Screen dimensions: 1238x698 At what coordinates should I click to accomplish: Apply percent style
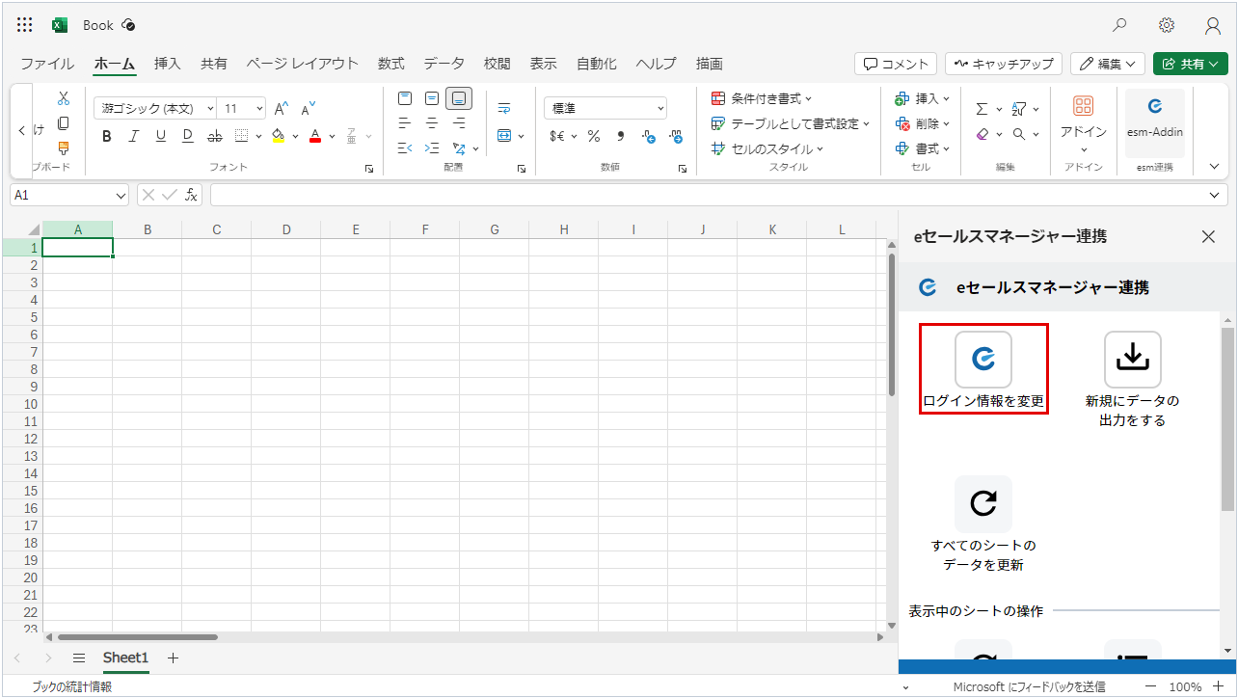point(594,136)
